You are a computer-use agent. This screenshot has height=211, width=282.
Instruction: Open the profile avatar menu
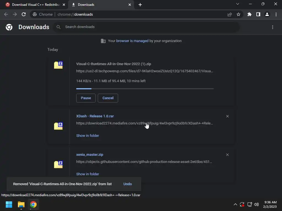(267, 14)
